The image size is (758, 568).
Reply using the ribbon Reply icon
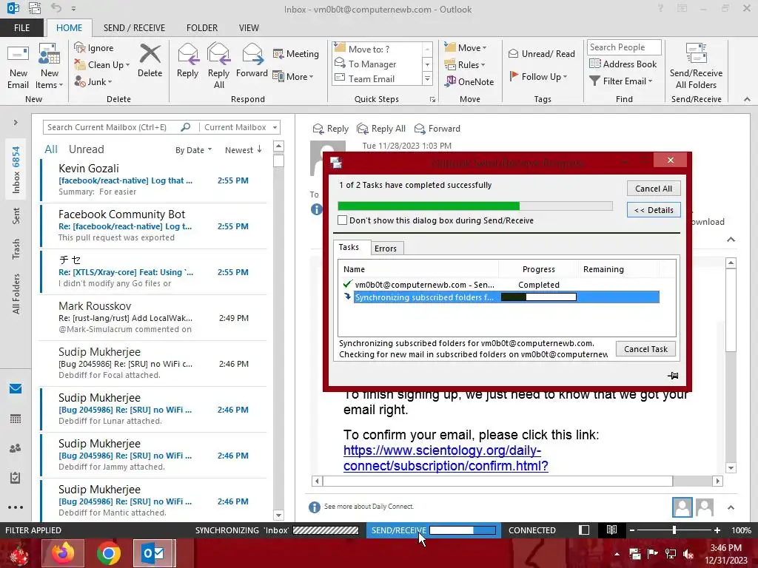click(x=187, y=61)
